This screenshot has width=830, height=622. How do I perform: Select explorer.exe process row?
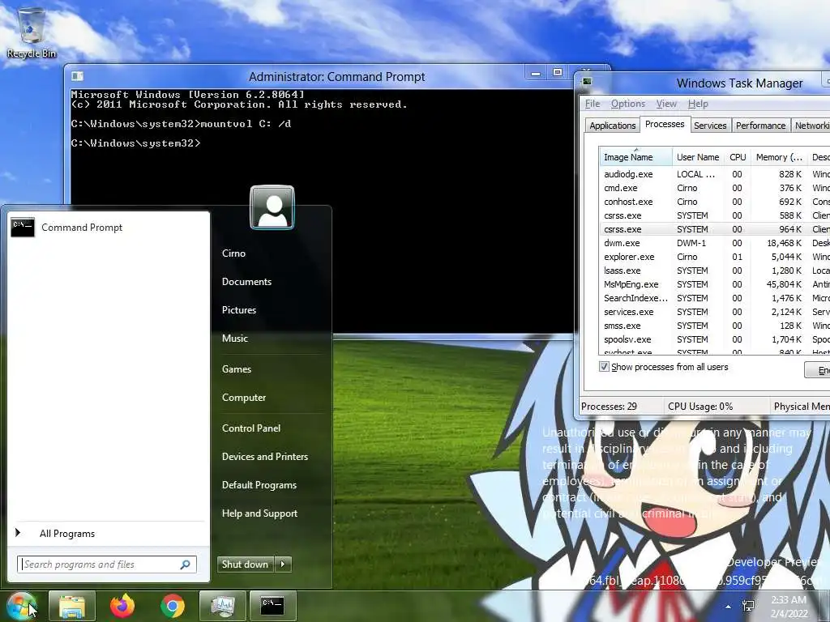715,257
